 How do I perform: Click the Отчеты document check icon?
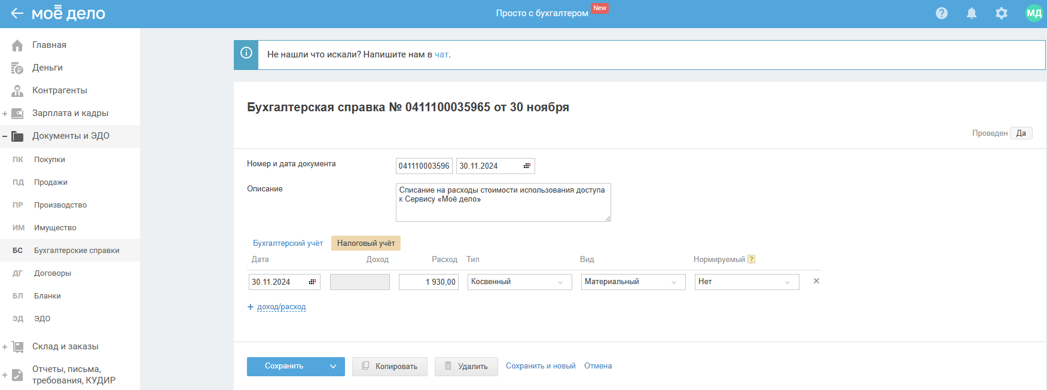point(17,374)
